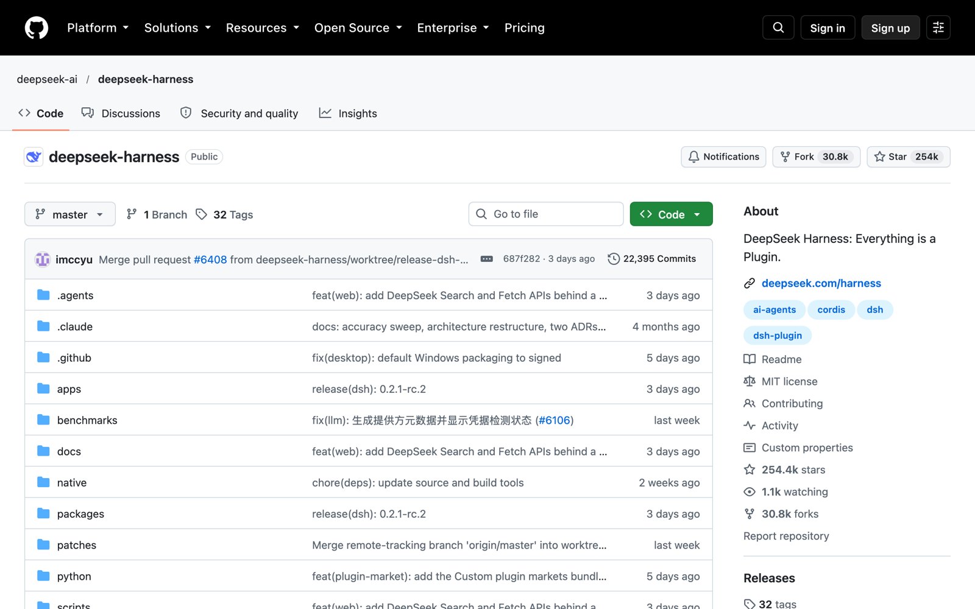Screen dimensions: 975x609
Task: Open the master branch selector
Action: point(70,214)
